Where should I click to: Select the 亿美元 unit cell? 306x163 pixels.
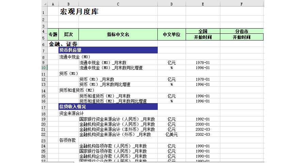[171, 134]
